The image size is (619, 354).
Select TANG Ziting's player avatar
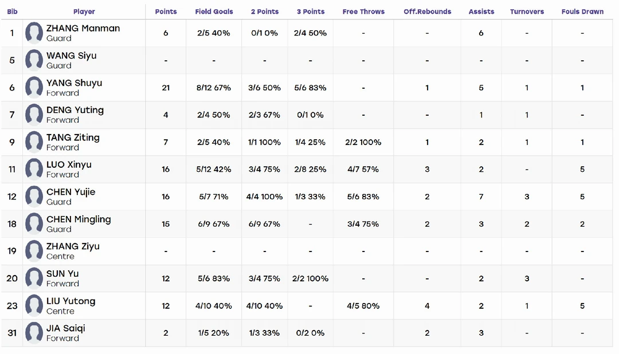coord(34,142)
